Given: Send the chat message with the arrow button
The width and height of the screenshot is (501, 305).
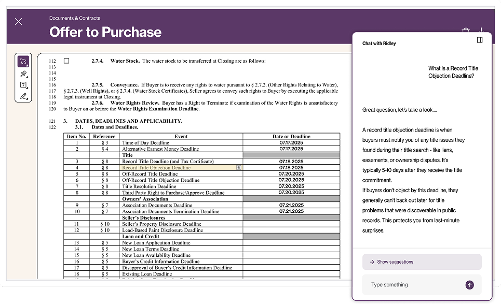Looking at the screenshot, I should coord(469,285).
